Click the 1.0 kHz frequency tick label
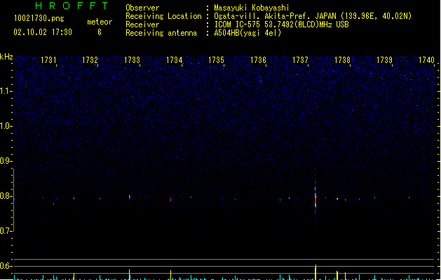Viewport: 441px width, 280px height. 6,126
